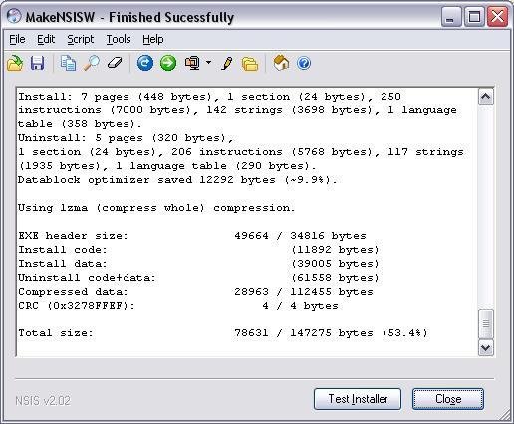514x424 pixels.
Task: Click the 'Uninstall: 5 pages (320 bytes),' line
Action: point(126,138)
